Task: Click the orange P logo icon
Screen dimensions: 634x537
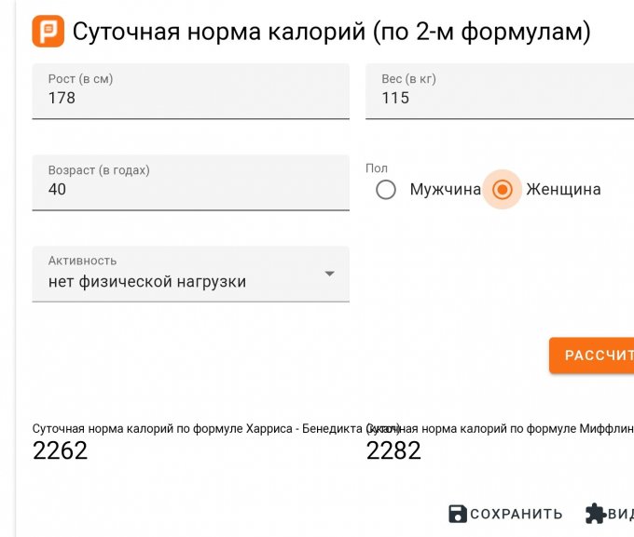Action: pyautogui.click(x=48, y=32)
